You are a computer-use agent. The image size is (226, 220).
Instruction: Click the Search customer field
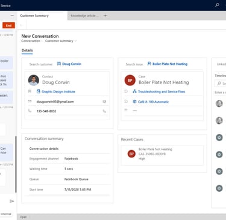click(x=41, y=64)
